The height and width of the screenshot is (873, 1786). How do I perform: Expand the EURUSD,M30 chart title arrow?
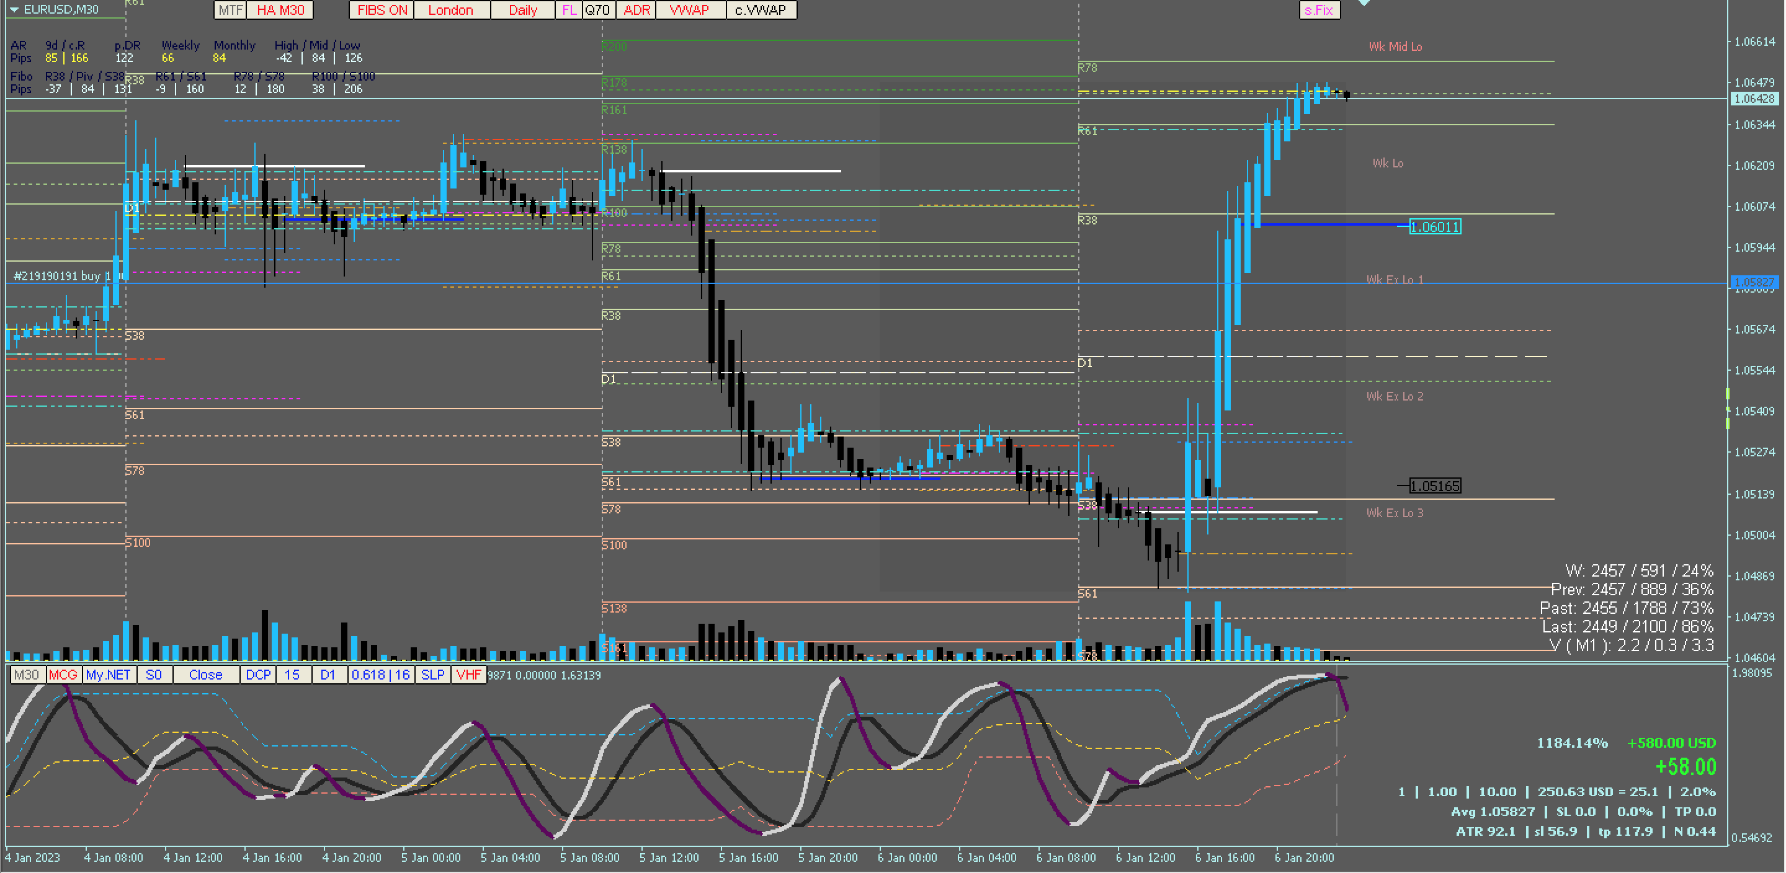(x=14, y=10)
